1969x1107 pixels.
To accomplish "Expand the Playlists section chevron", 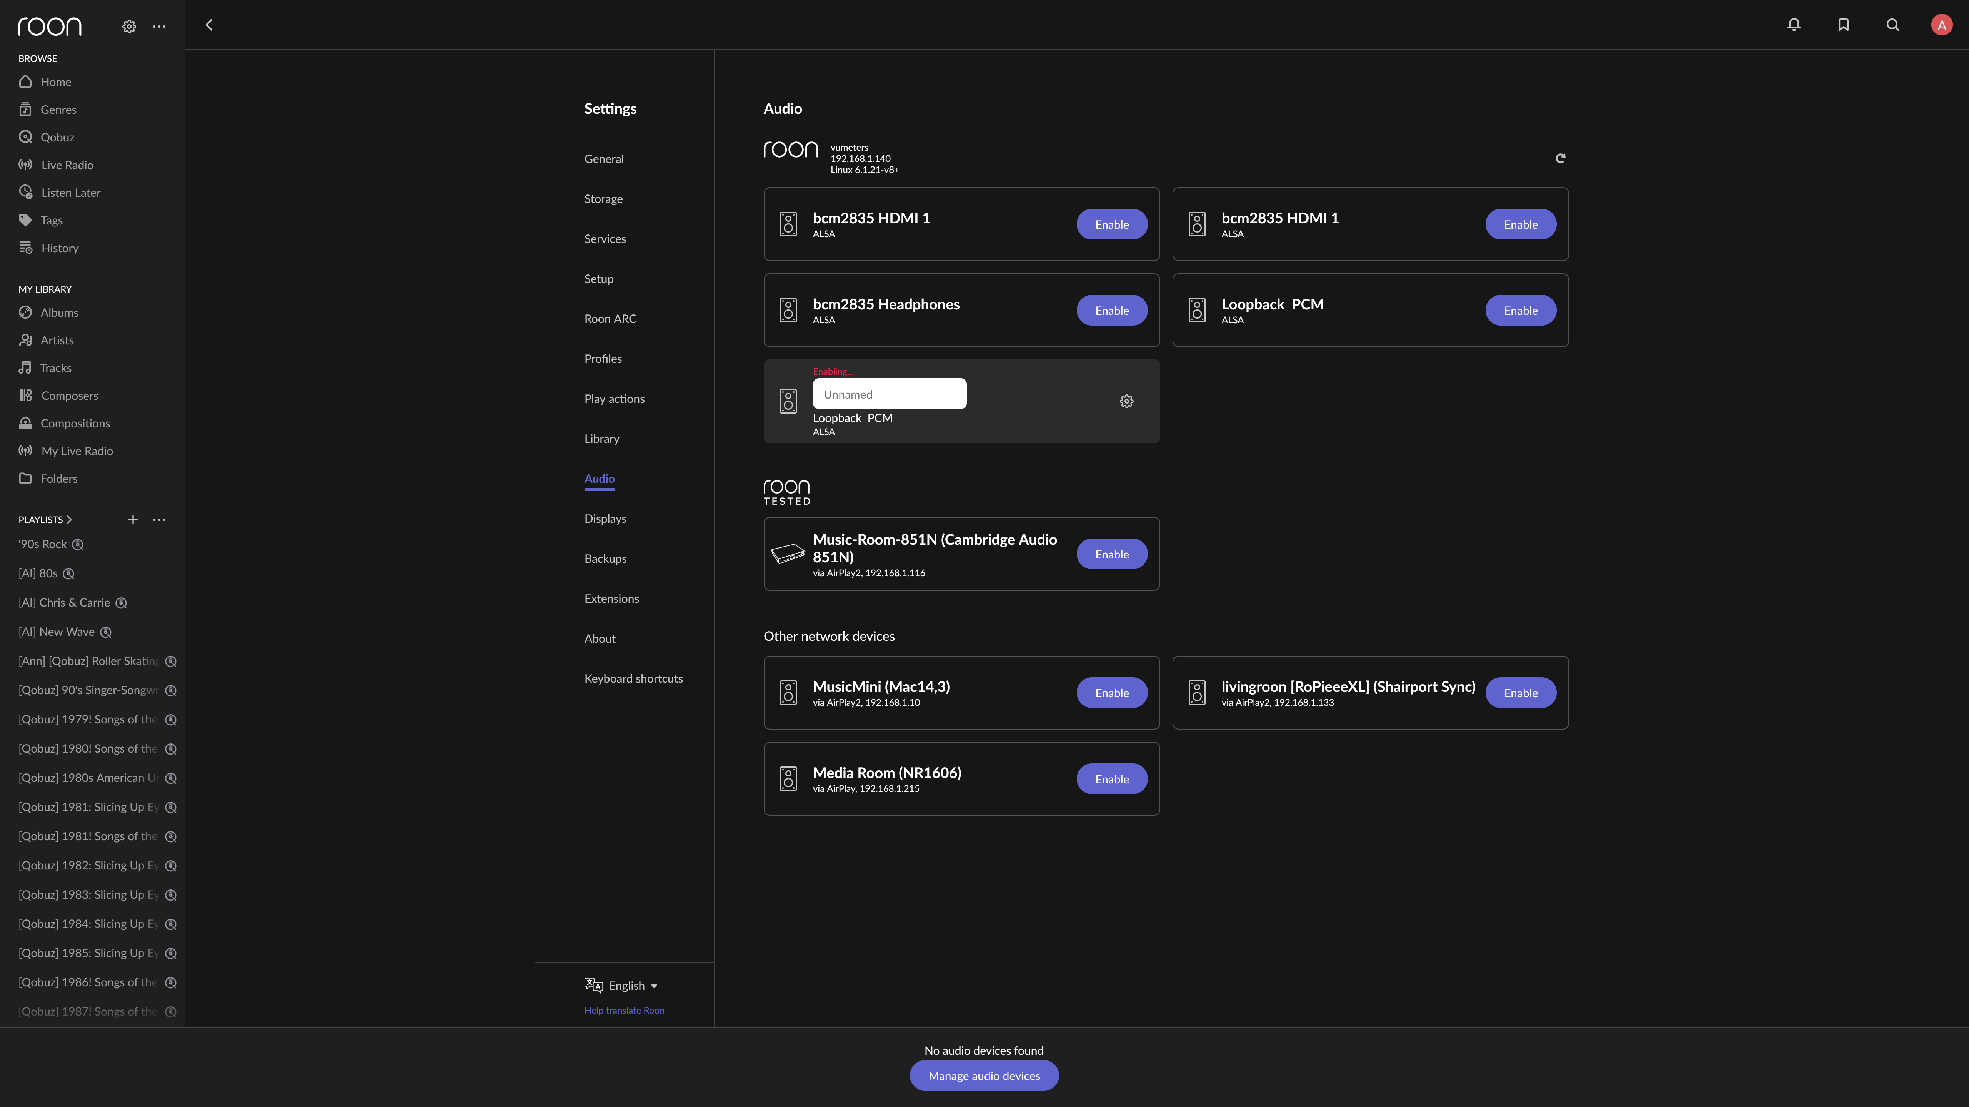I will tap(70, 520).
